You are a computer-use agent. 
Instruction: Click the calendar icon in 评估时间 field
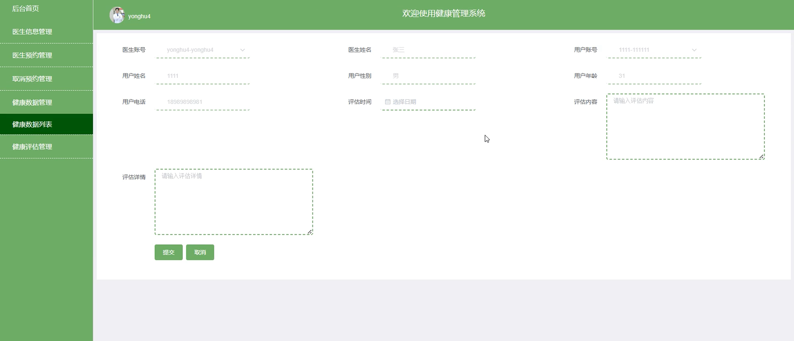coord(387,102)
